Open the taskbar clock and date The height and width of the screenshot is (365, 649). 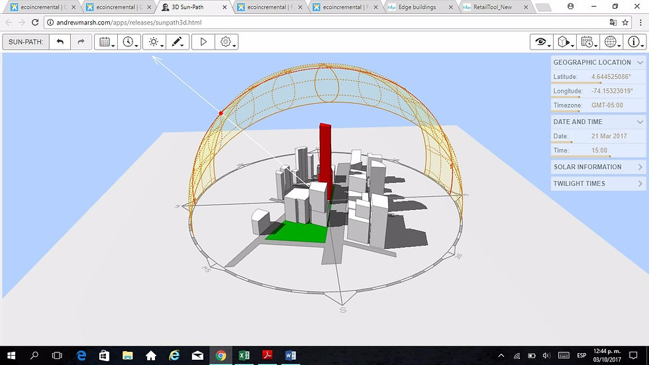tap(607, 356)
